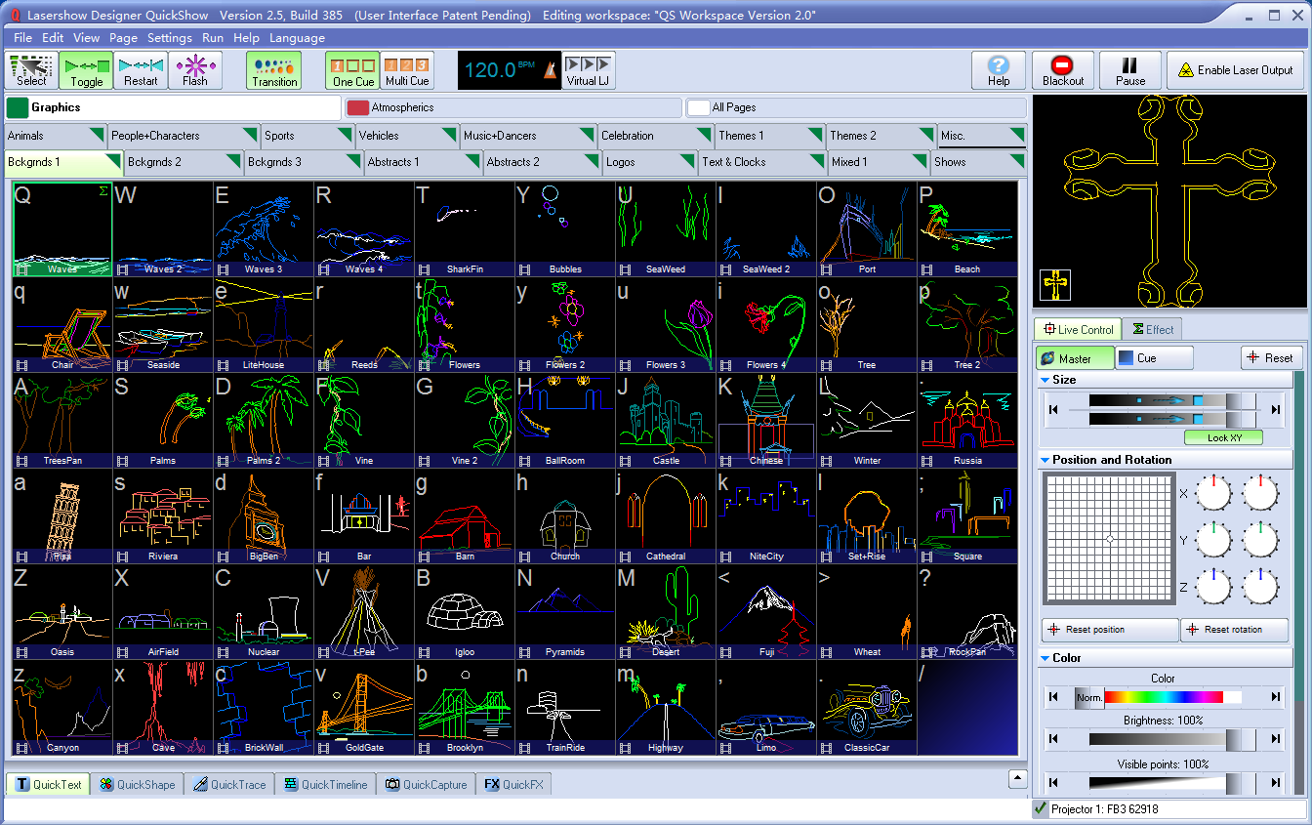
Task: Trigger the ClassicCar cue
Action: coord(867,707)
